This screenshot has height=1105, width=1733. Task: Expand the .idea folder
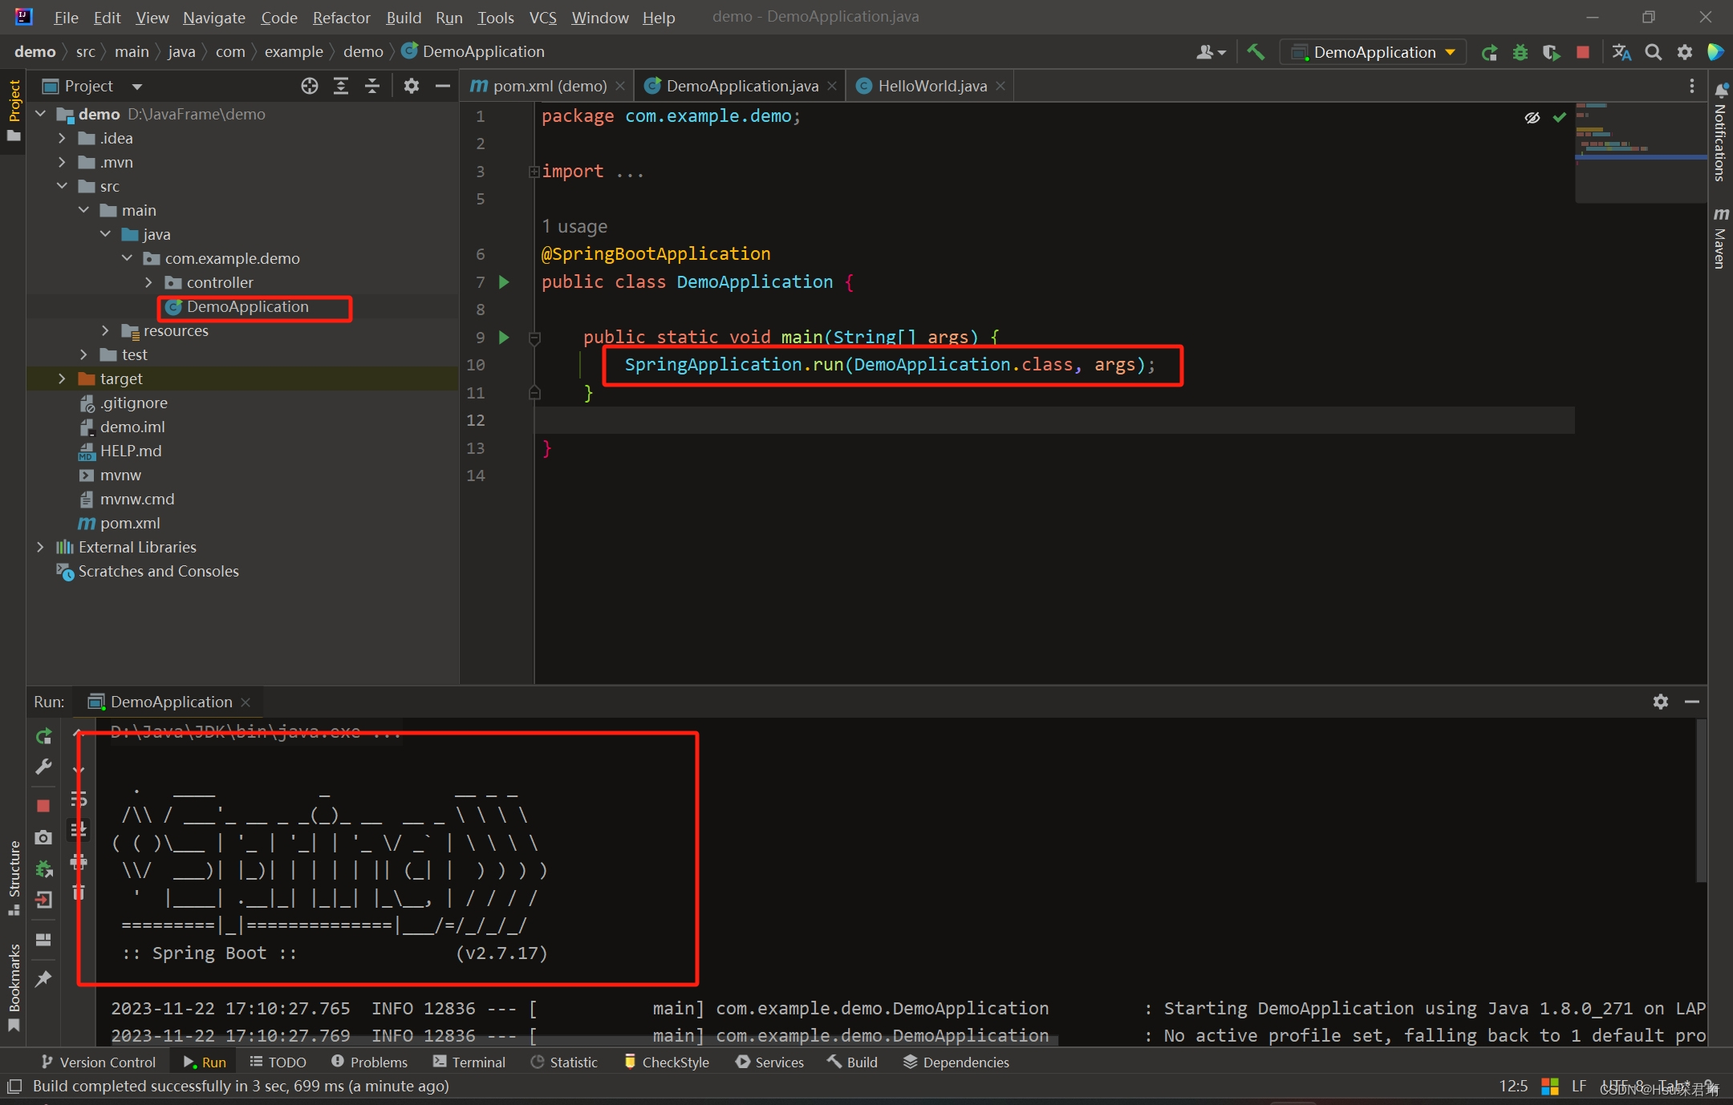coord(62,138)
